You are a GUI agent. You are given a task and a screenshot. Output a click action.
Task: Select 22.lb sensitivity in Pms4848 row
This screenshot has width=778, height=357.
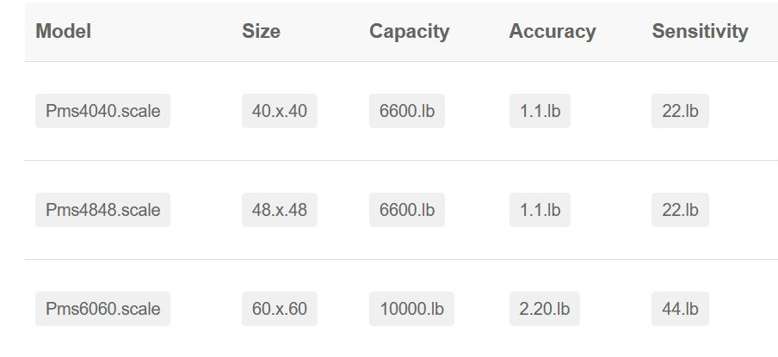point(680,210)
